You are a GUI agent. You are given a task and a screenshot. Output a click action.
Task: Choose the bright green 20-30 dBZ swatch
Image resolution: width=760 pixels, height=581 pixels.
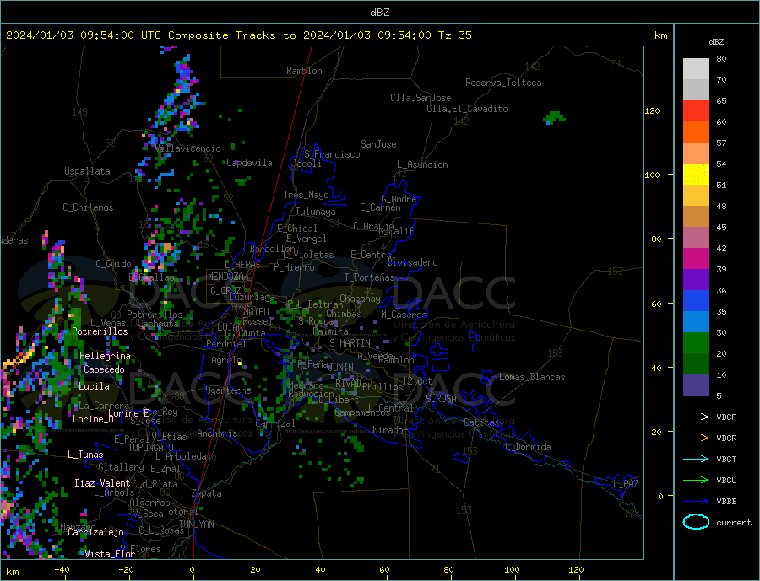pos(696,343)
